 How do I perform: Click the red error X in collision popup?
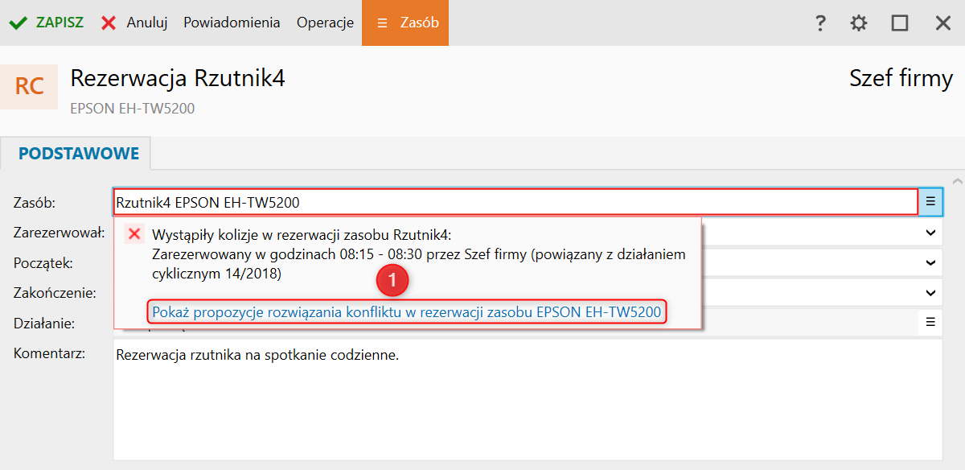point(135,234)
